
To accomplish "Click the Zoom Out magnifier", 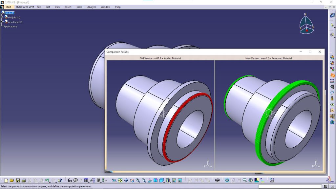I will tap(144, 180).
